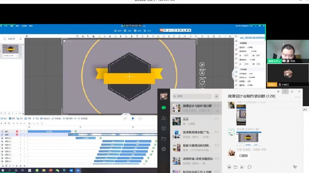Click the camera tab in timeline toolbar

click(4, 119)
